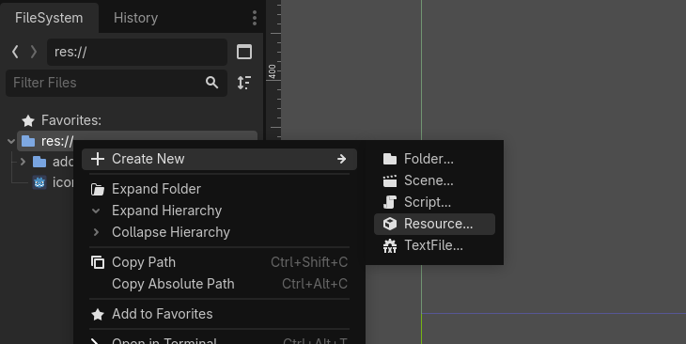Create a new TextFile from the submenu

pyautogui.click(x=434, y=245)
